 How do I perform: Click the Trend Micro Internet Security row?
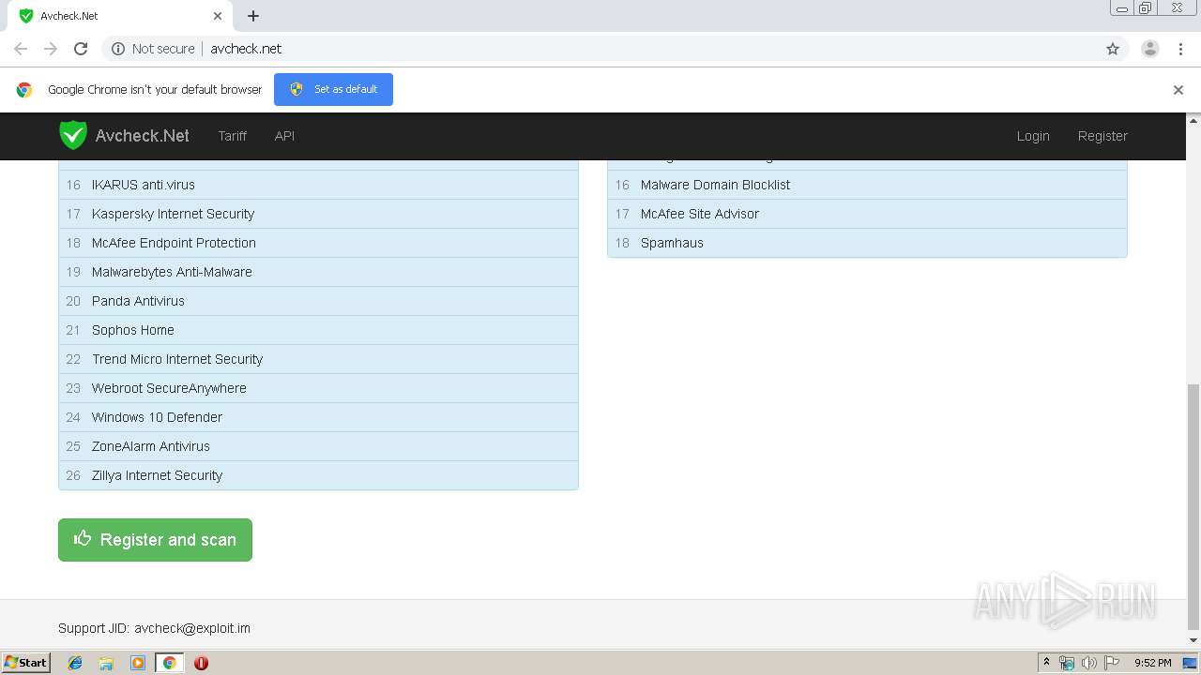(x=318, y=359)
